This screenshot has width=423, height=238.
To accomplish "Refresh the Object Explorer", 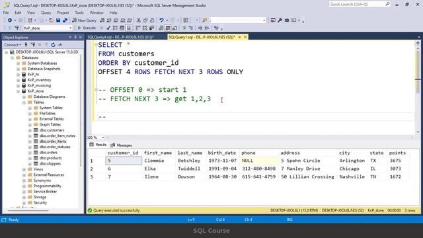I will point(53,45).
